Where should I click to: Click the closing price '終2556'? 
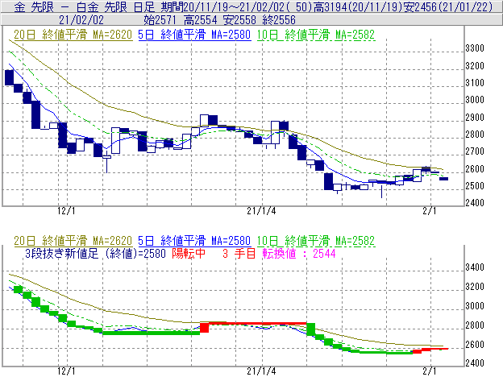279,20
